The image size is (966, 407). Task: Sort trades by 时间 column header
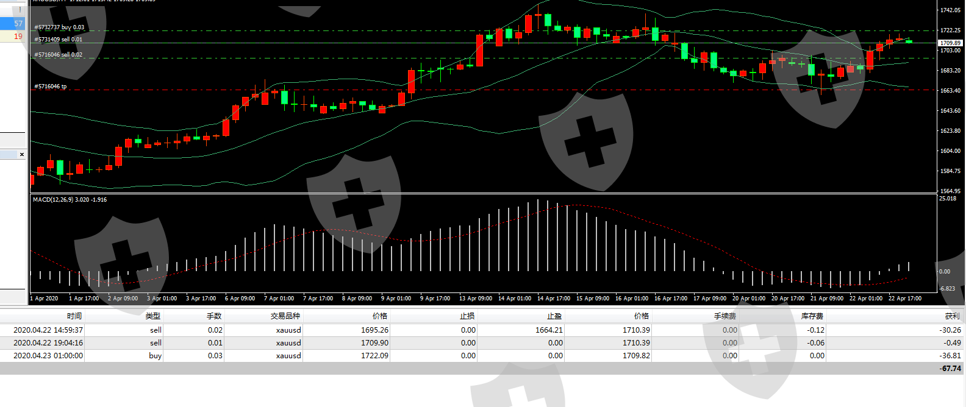pyautogui.click(x=74, y=316)
